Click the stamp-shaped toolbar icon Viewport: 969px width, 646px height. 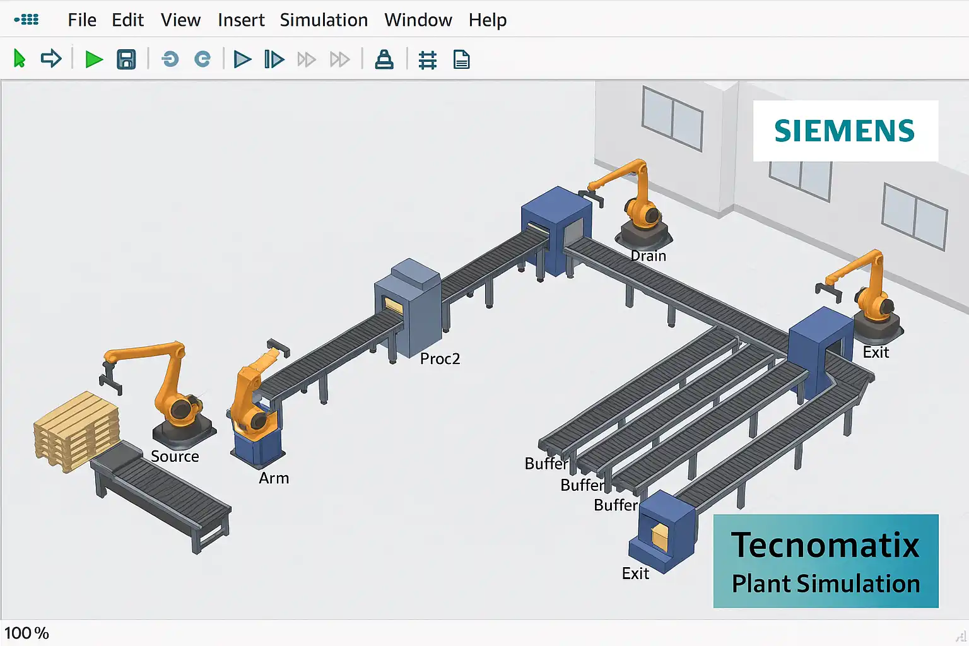click(384, 59)
